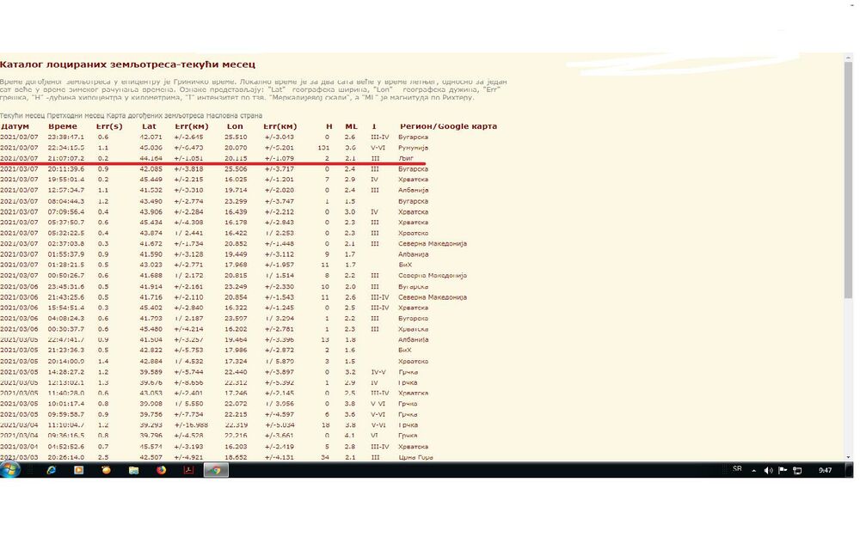This screenshot has width=860, height=537.
Task: Click the taskbar clock showing 9:47
Action: click(x=826, y=470)
